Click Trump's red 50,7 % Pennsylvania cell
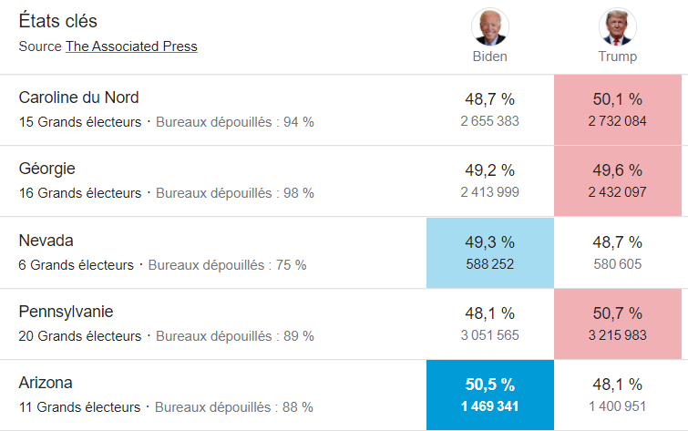 coord(617,323)
